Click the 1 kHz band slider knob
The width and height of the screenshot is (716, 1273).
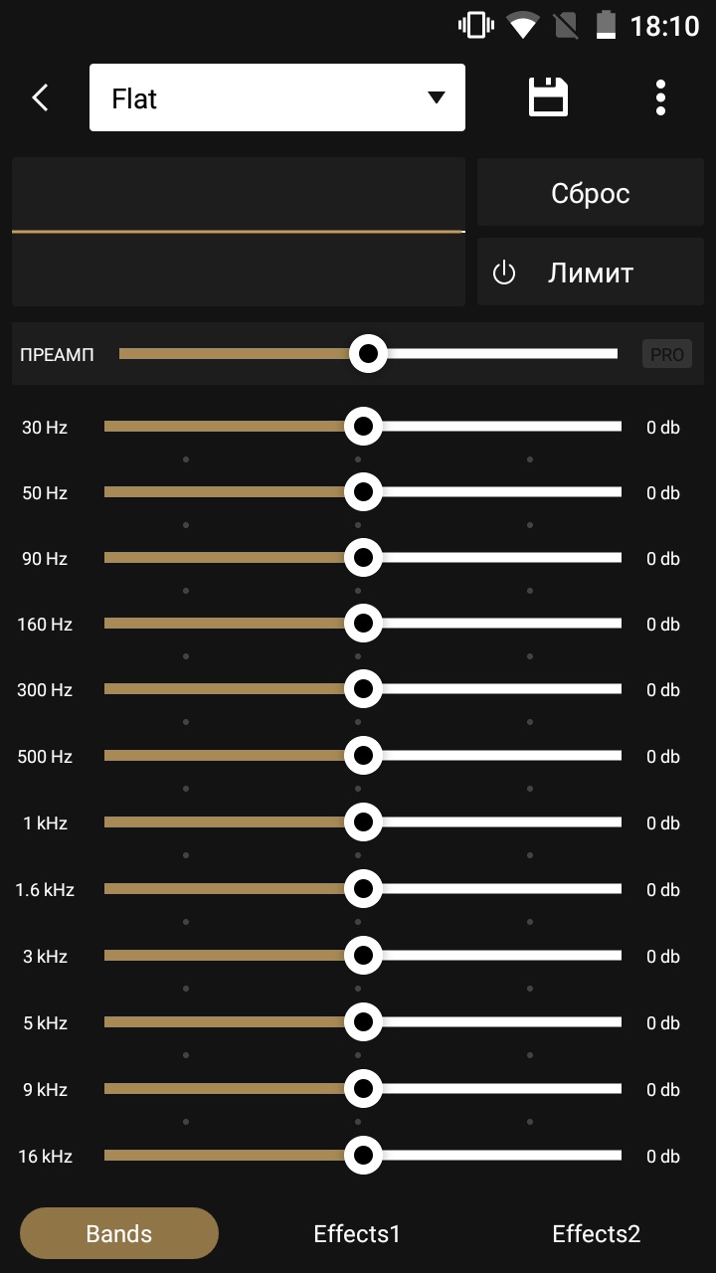coord(363,822)
